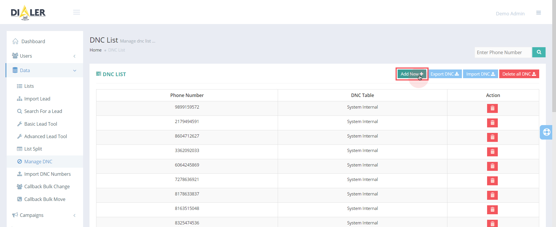Click the Search For a Lead magnifier icon
This screenshot has width=556, height=227.
[19, 111]
